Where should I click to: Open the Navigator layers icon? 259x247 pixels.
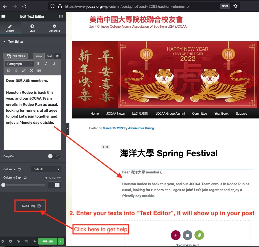point(10,241)
